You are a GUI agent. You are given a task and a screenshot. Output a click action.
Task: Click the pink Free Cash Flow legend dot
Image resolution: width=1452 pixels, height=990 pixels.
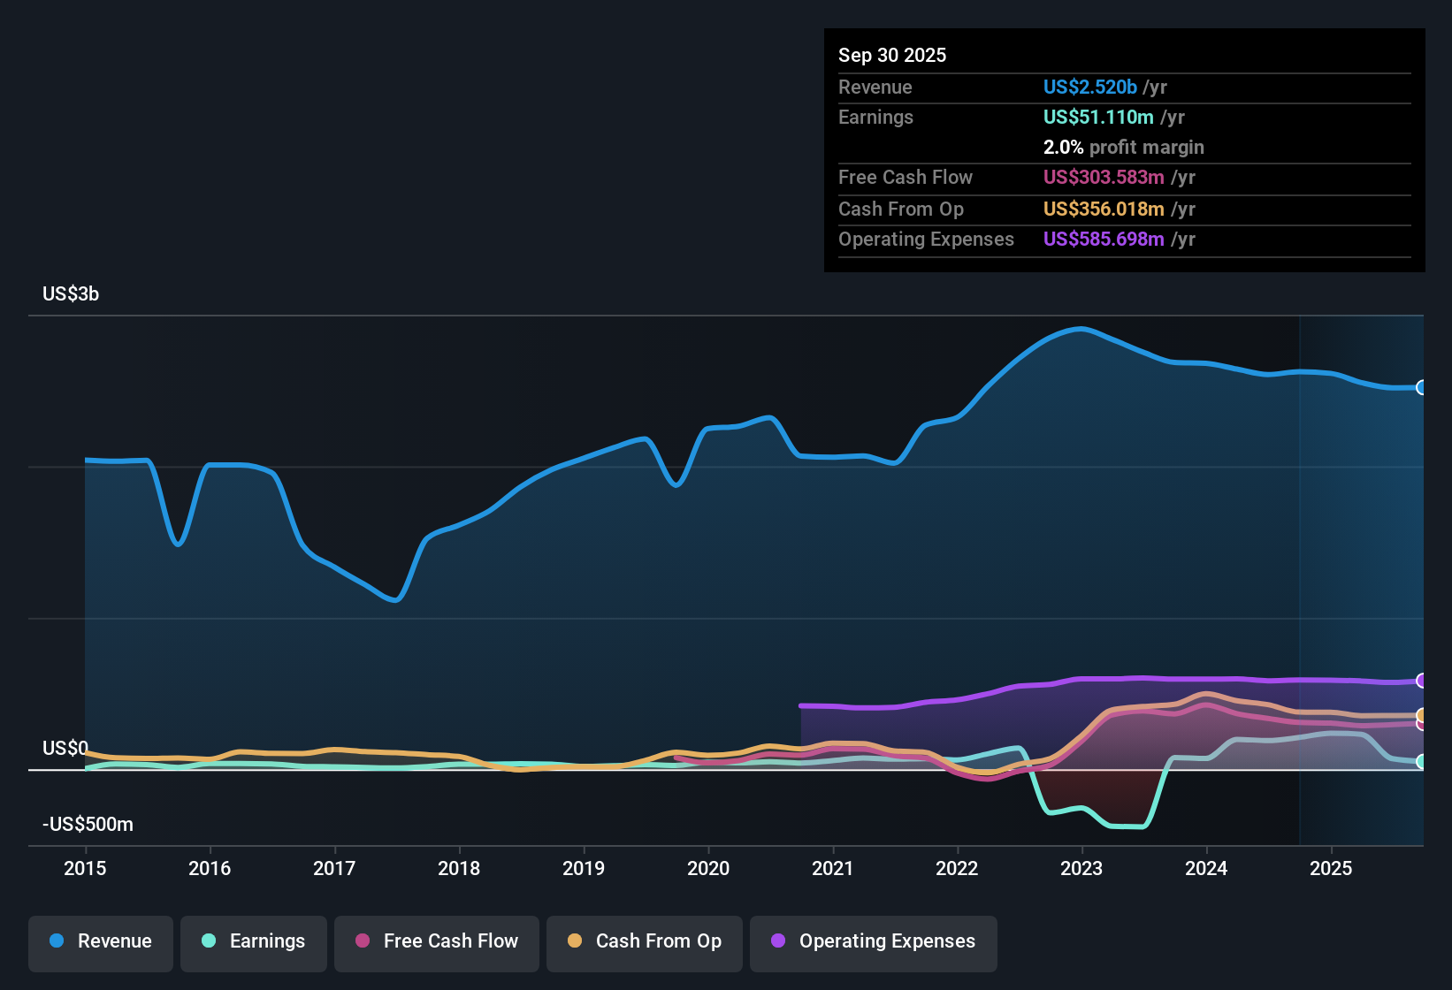point(361,941)
